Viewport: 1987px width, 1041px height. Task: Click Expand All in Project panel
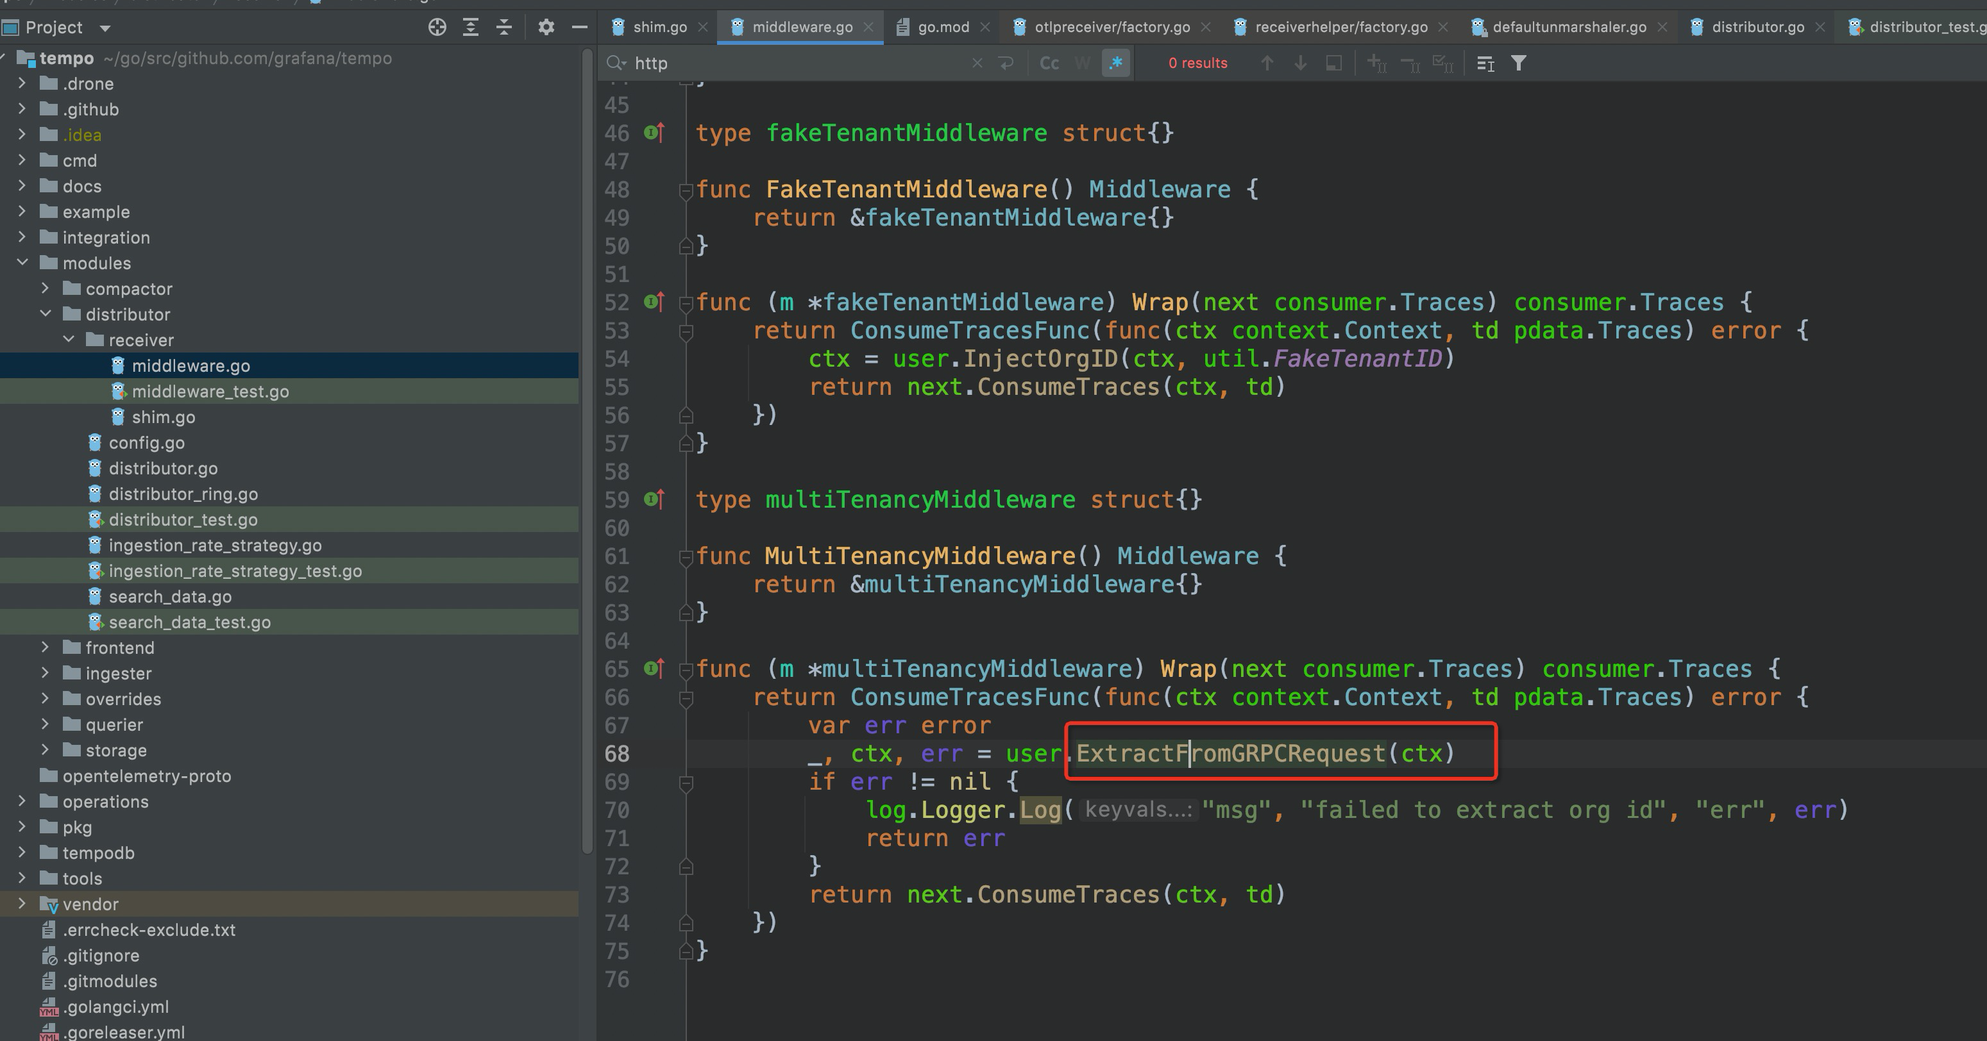point(471,27)
